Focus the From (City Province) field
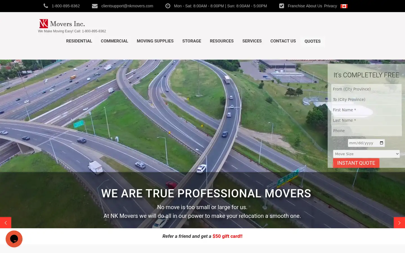The width and height of the screenshot is (405, 253). click(366, 89)
